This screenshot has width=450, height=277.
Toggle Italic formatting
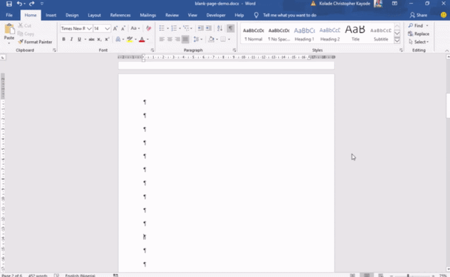pyautogui.click(x=71, y=39)
